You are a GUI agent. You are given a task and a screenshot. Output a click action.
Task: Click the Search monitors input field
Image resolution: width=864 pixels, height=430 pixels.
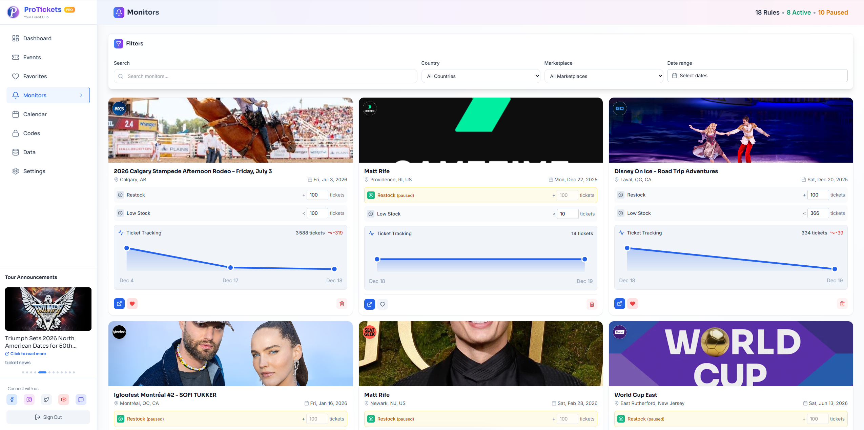coord(265,76)
